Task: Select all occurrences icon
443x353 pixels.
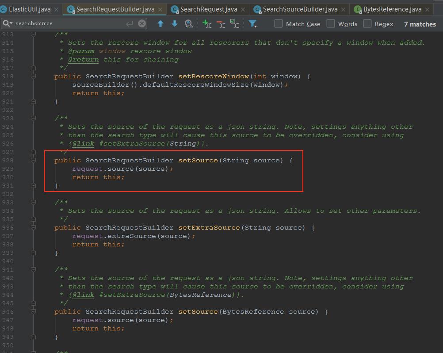Action: pos(235,24)
